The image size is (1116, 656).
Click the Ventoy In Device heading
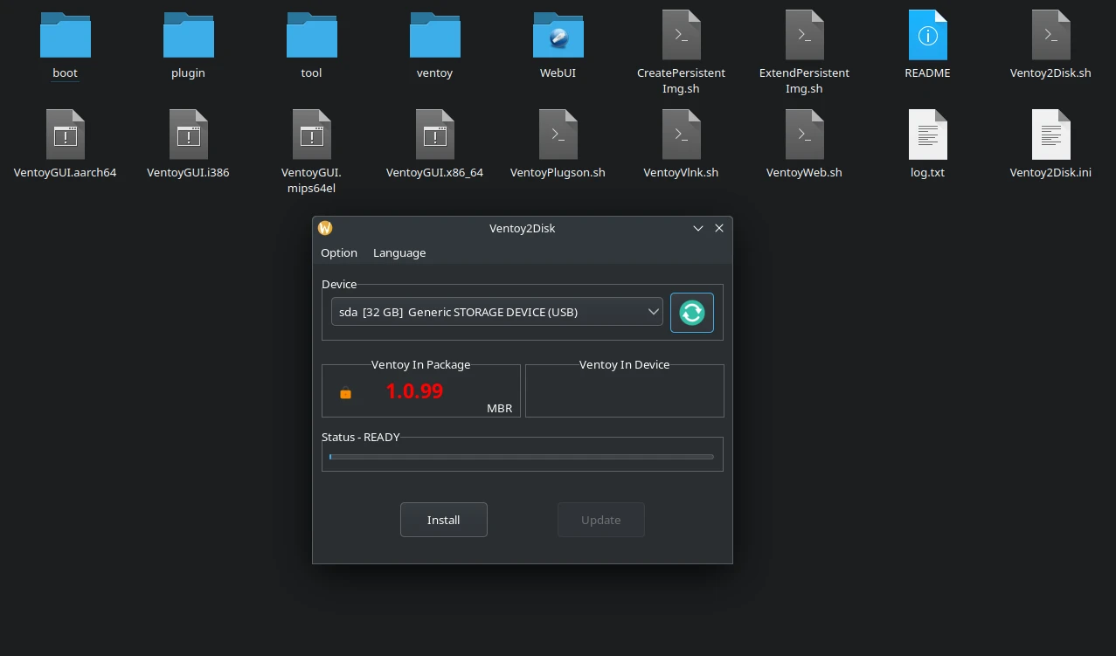[624, 364]
